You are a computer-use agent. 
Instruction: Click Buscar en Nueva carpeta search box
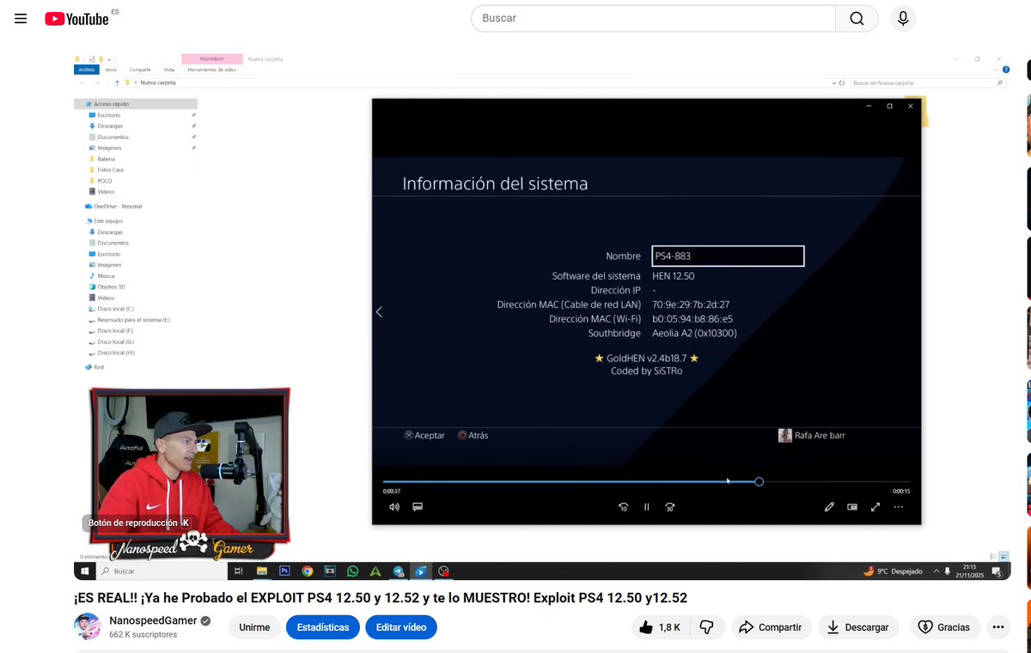point(927,83)
